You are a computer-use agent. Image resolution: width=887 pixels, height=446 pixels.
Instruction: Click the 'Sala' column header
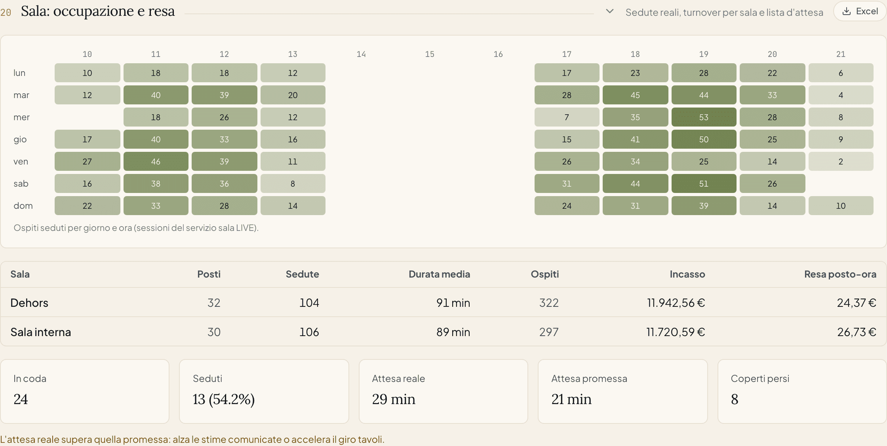pos(20,274)
